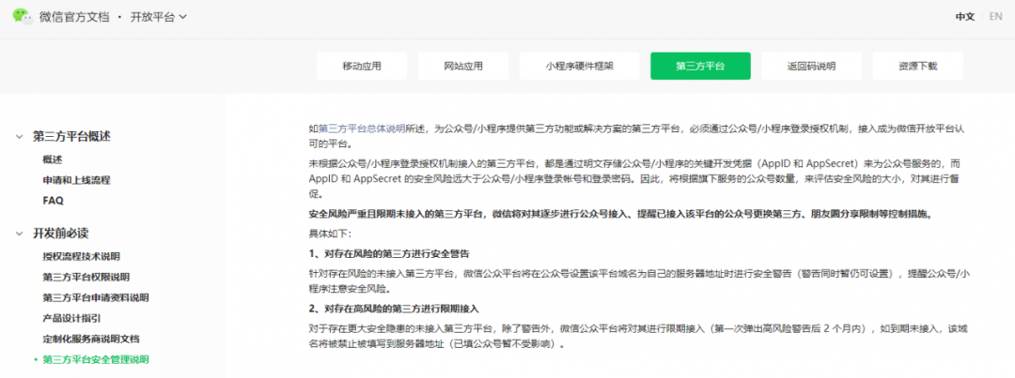Open the 微信官方文档 home link

point(74,18)
